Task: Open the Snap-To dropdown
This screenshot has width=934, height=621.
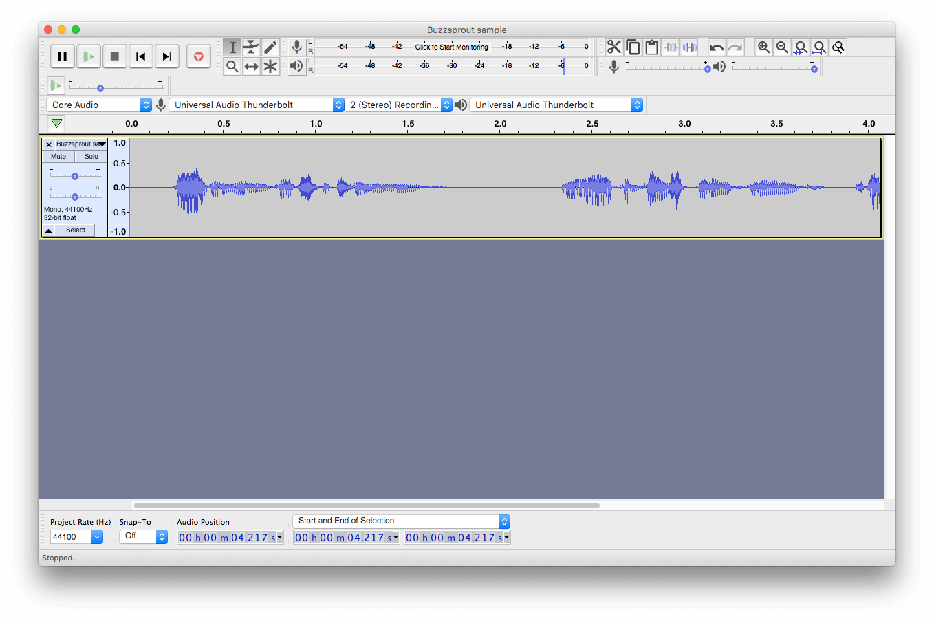Action: (x=143, y=536)
